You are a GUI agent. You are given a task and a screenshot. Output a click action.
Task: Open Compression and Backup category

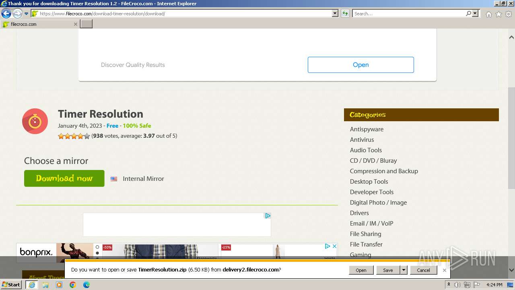384,171
